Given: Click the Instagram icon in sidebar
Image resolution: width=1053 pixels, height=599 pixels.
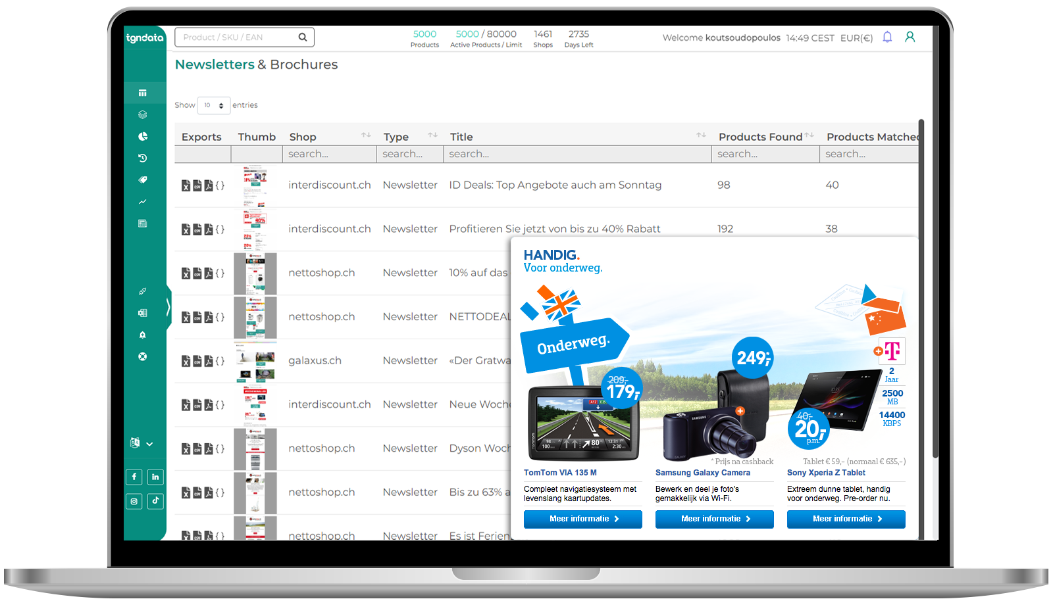Looking at the screenshot, I should click(x=134, y=501).
